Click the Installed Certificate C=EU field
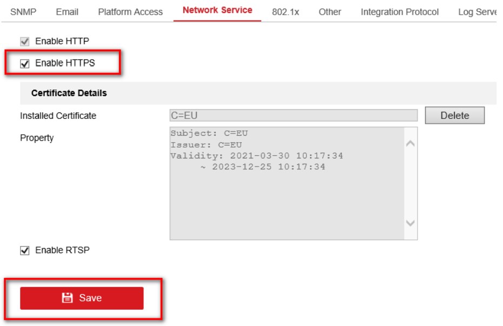503x326 pixels. click(x=293, y=115)
